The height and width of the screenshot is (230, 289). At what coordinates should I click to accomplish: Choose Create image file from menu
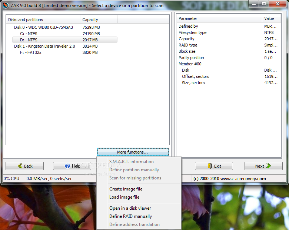(126, 189)
